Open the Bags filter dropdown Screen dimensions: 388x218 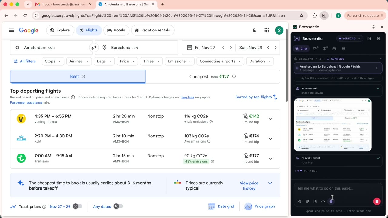point(104,61)
